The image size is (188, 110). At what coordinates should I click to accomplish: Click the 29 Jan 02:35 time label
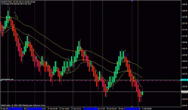tap(112, 109)
